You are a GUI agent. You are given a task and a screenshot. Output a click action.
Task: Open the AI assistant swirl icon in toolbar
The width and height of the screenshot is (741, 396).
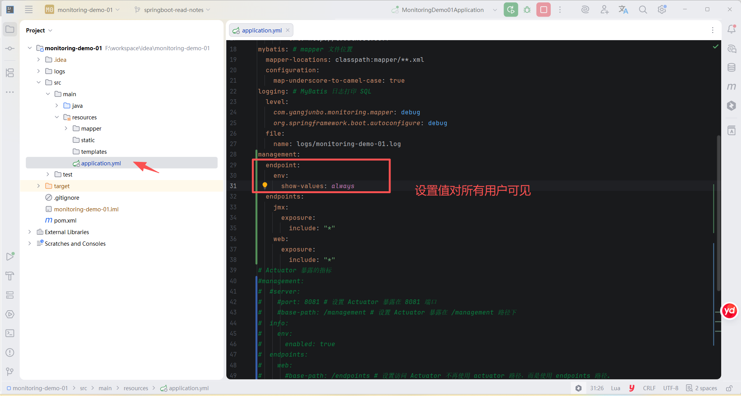[585, 10]
